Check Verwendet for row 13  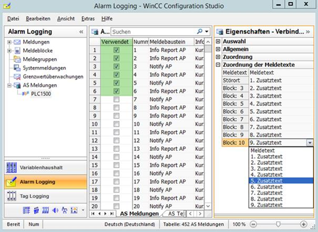tap(116, 149)
